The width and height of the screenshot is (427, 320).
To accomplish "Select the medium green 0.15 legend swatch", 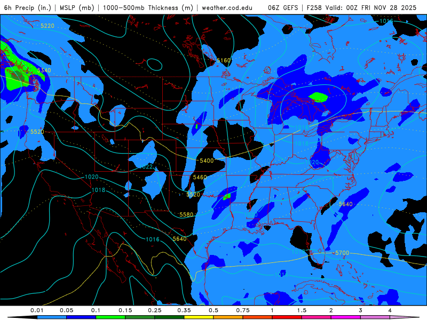I will pos(140,317).
